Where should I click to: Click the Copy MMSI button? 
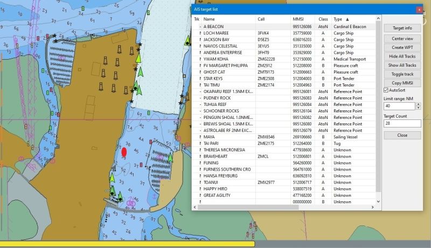402,83
